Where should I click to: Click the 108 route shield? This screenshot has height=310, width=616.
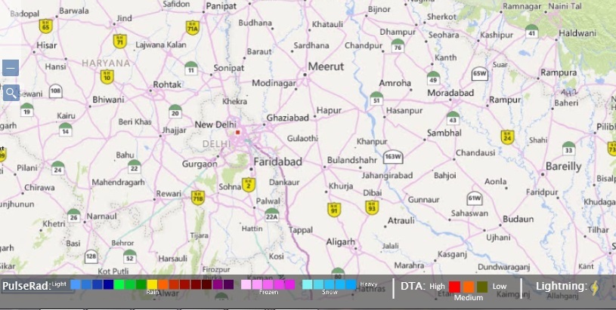[x=56, y=91]
